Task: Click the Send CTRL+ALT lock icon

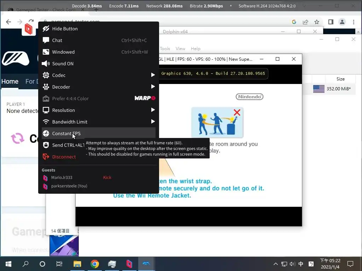Action: click(x=46, y=145)
